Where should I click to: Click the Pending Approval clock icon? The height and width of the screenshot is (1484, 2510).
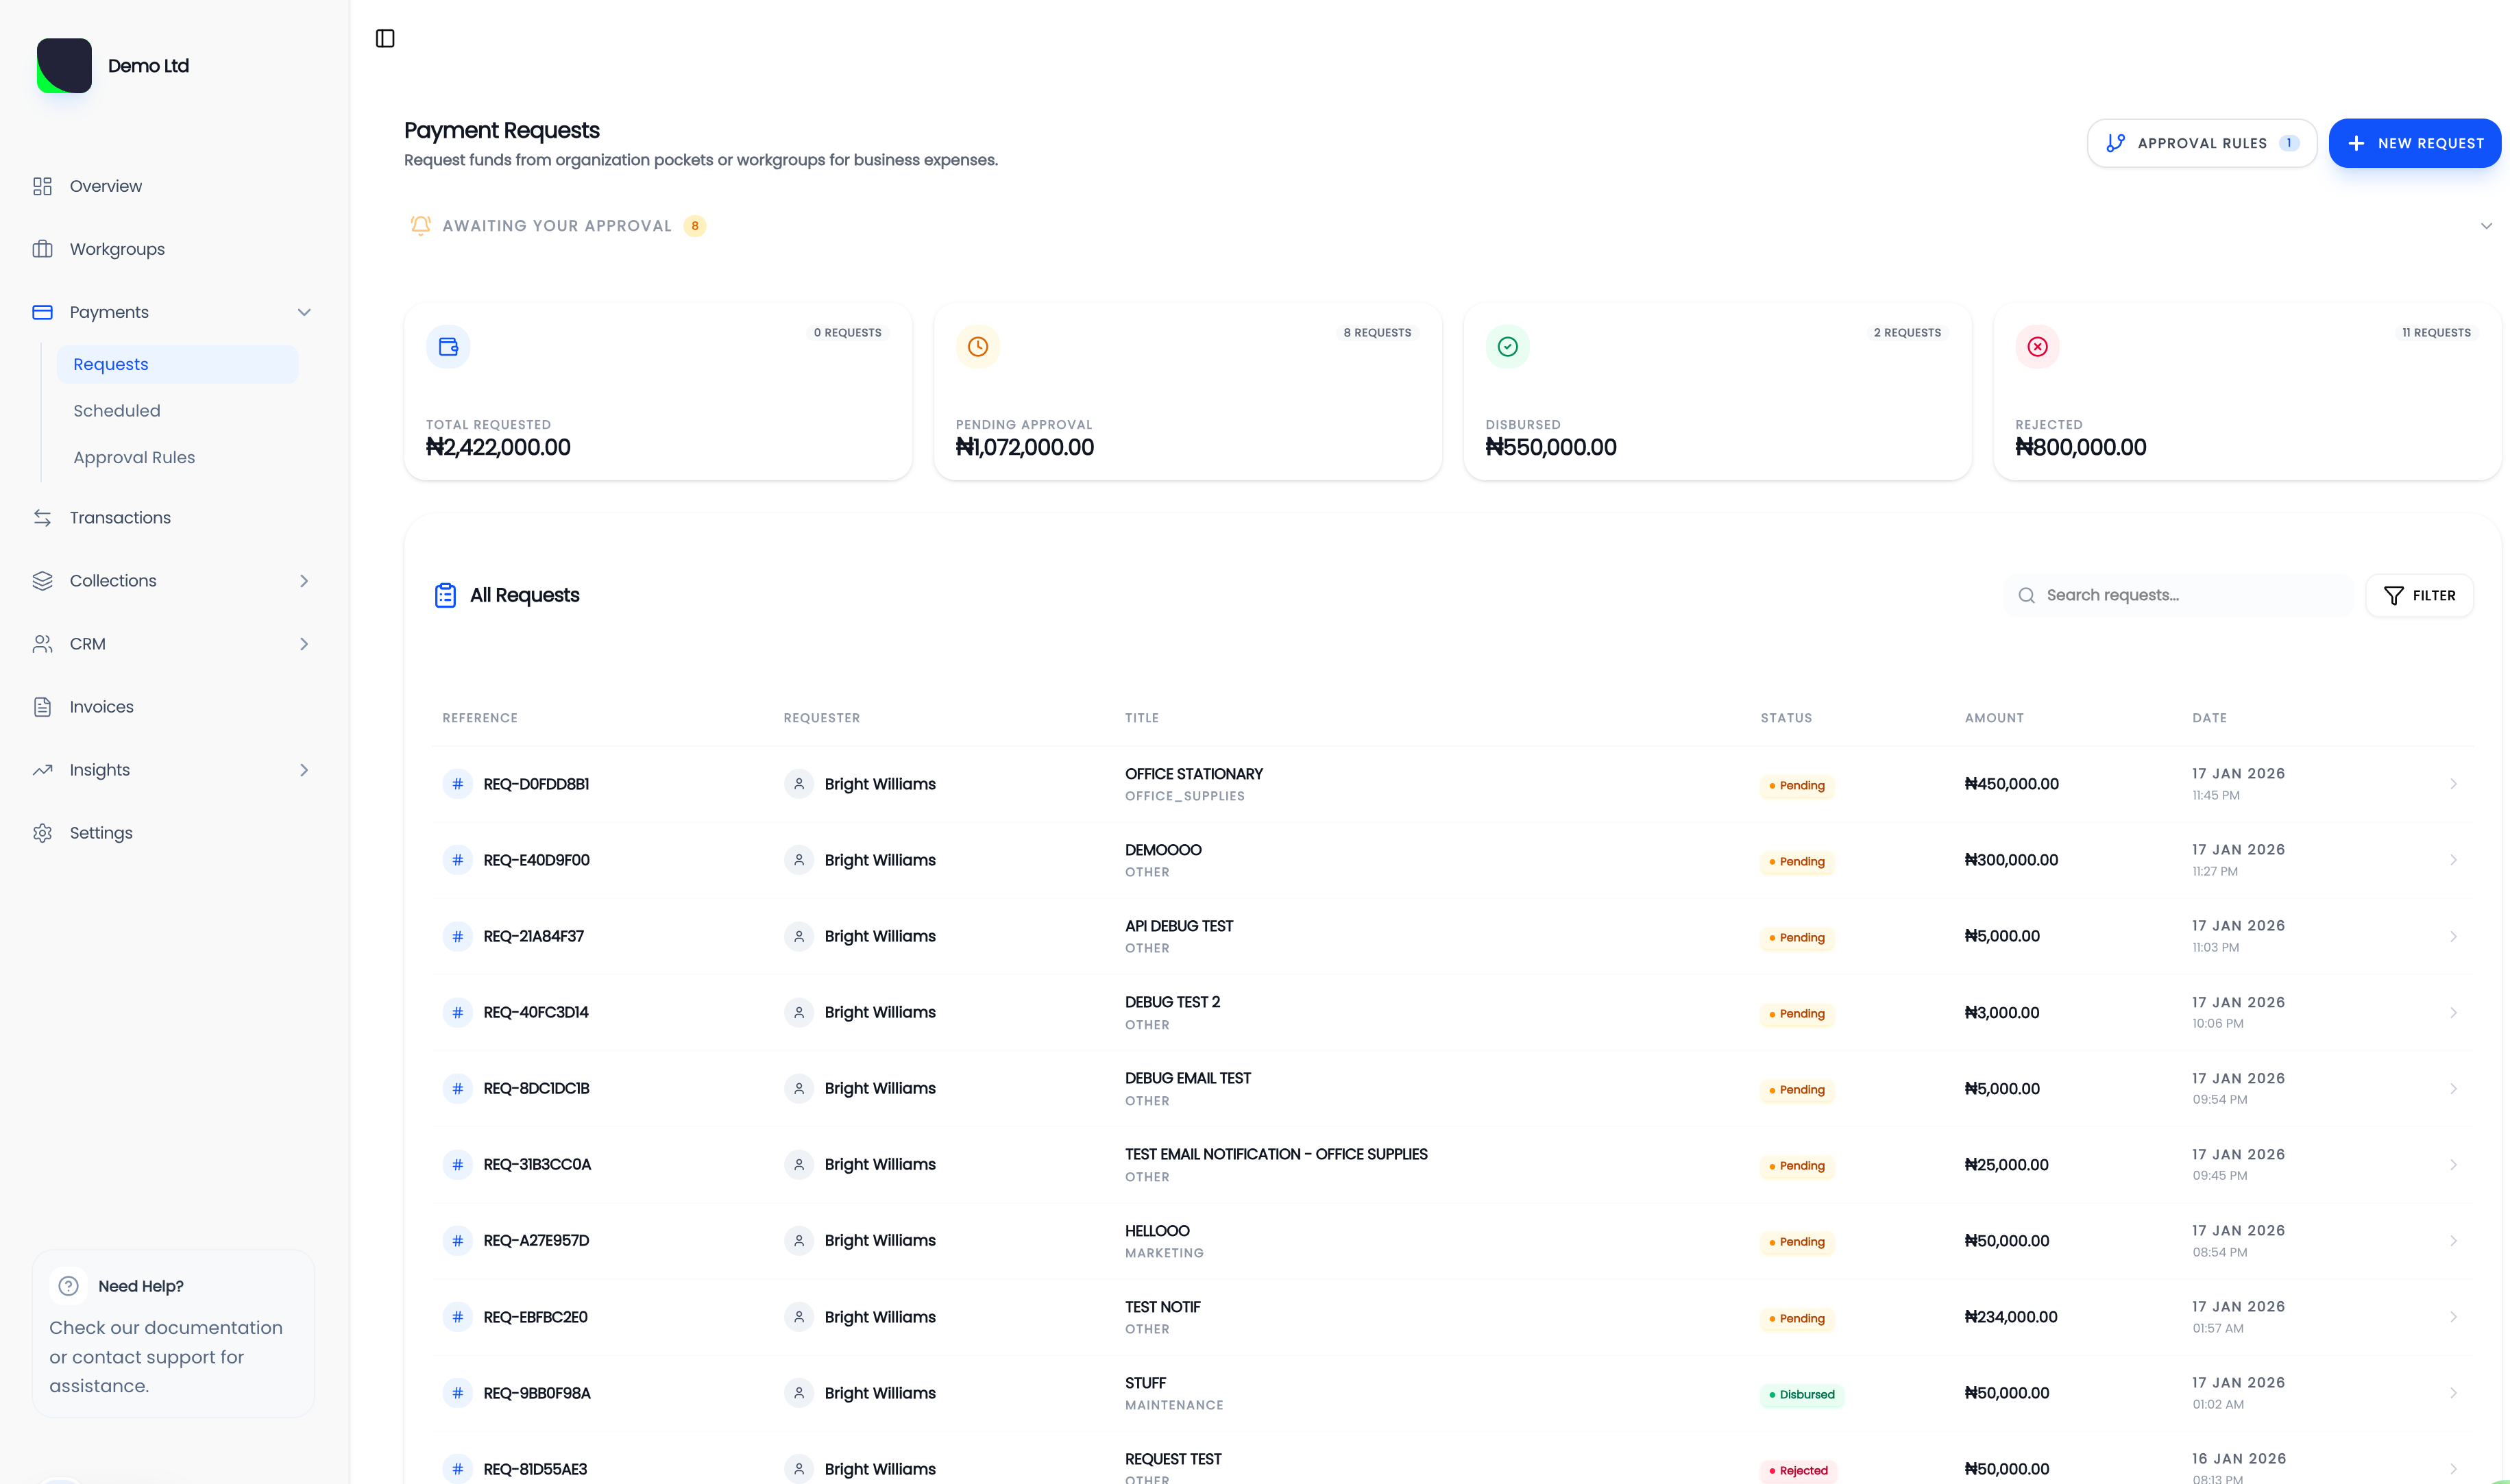coord(977,346)
